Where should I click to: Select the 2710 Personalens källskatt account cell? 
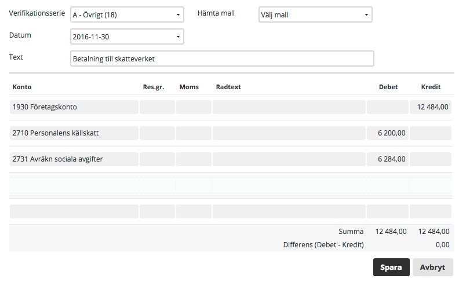(74, 133)
